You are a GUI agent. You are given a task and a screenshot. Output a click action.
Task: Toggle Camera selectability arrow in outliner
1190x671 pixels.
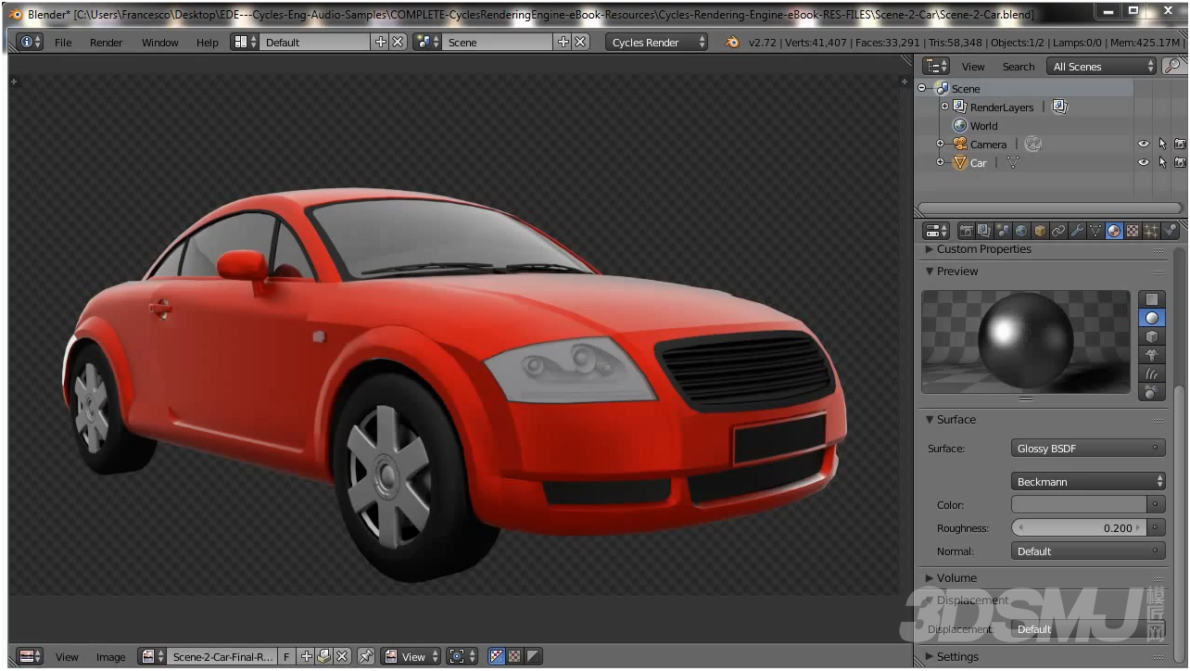[1162, 145]
